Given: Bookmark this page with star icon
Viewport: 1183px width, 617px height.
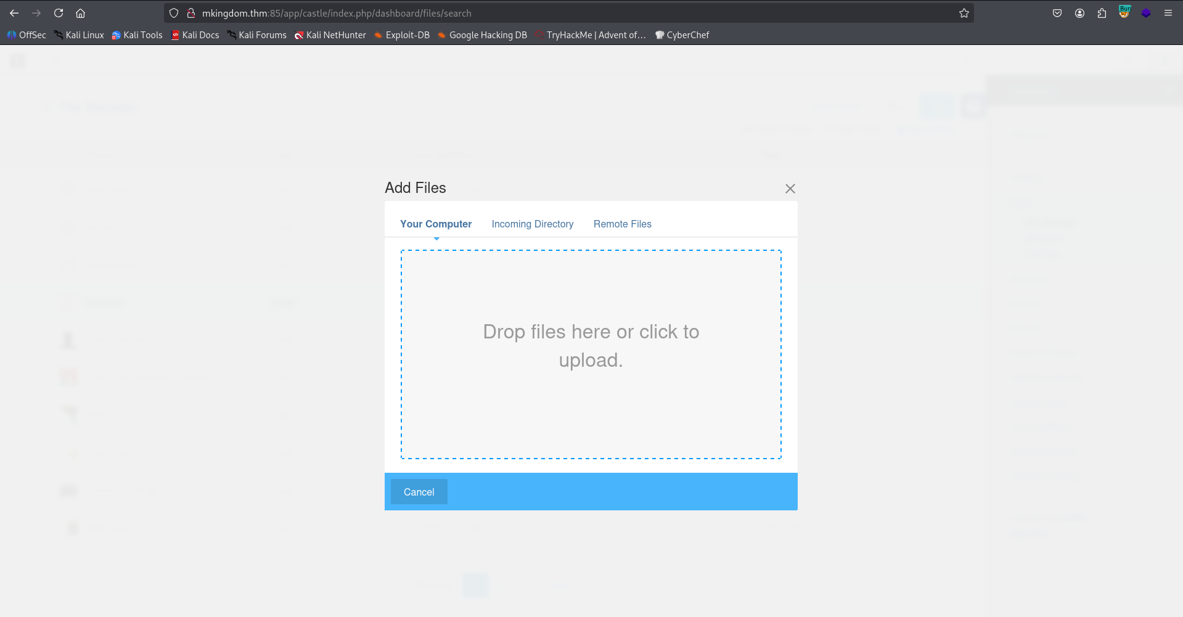Looking at the screenshot, I should pos(964,13).
